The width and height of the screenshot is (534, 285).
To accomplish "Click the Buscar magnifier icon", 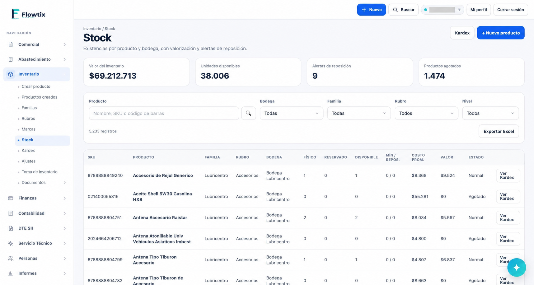I will [x=395, y=10].
